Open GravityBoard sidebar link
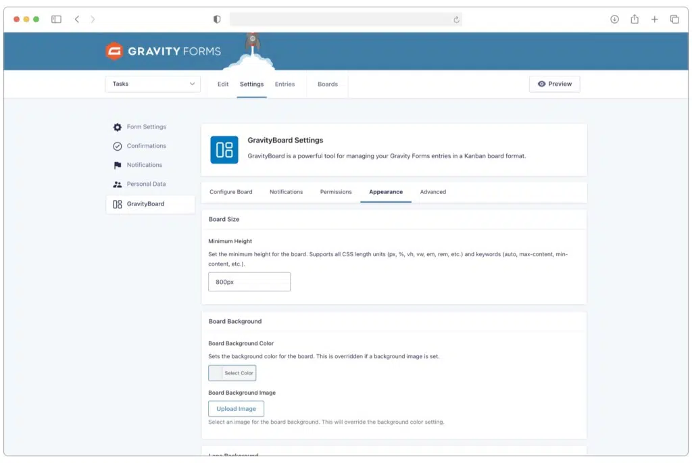 (151, 204)
